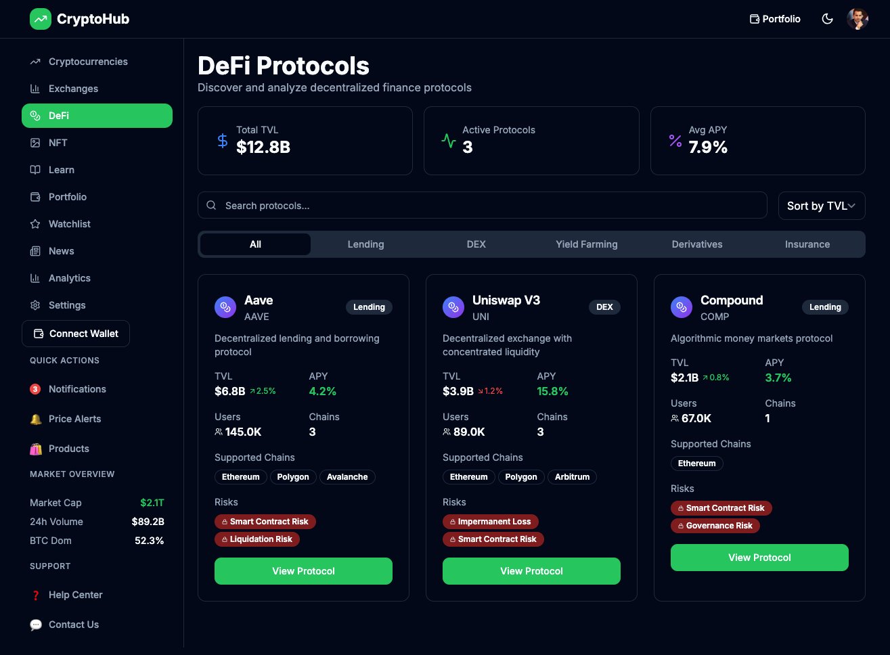Click the Lending badge on Compound card

[x=825, y=307]
